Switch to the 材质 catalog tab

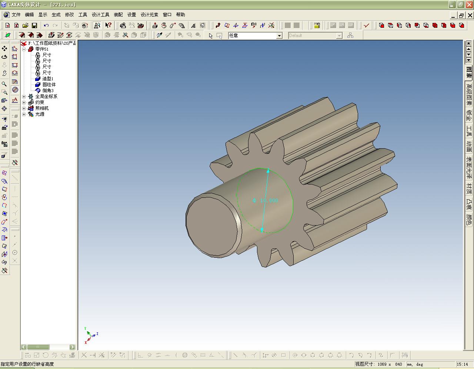pos(469,189)
